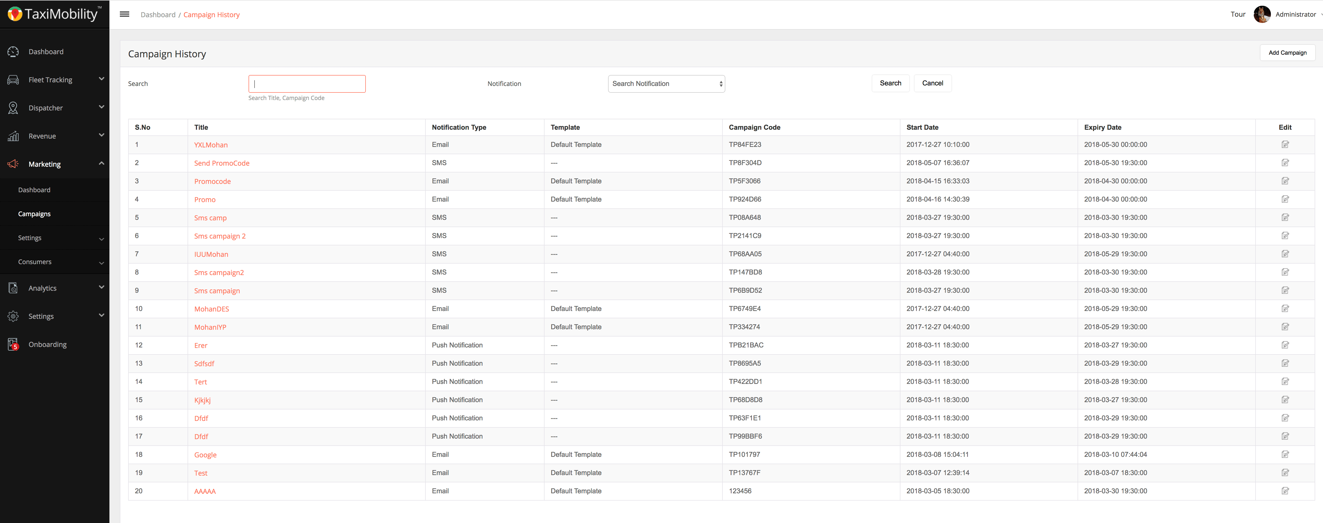1323x523 pixels.
Task: Click the Add Campaign button
Action: (1287, 53)
